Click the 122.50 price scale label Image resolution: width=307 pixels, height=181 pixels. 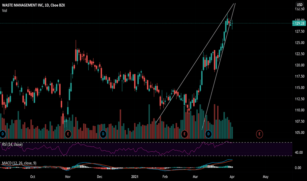click(299, 54)
